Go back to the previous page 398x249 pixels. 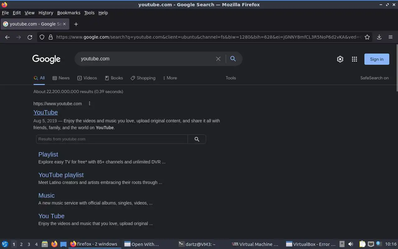point(7,37)
